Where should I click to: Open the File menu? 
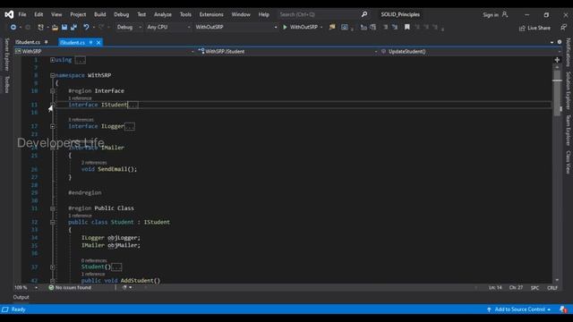pos(22,14)
